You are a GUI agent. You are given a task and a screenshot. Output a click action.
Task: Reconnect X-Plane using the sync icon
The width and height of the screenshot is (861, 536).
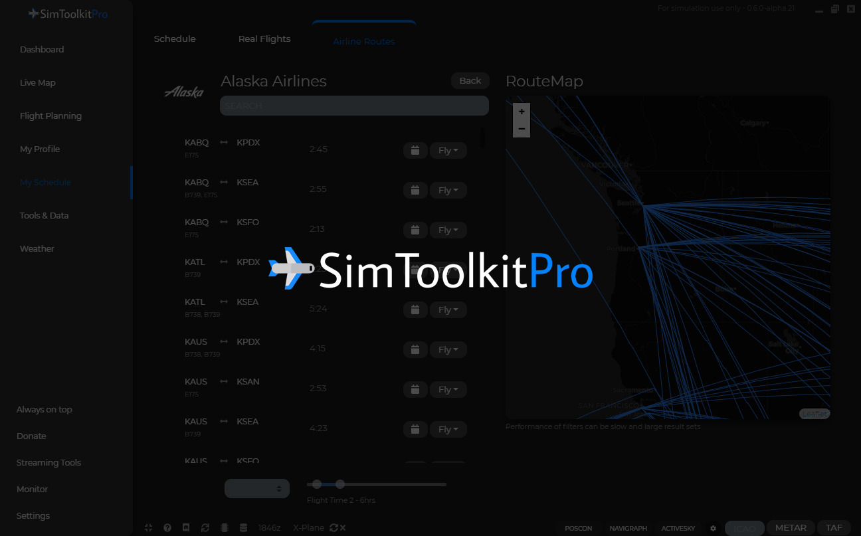coord(334,528)
